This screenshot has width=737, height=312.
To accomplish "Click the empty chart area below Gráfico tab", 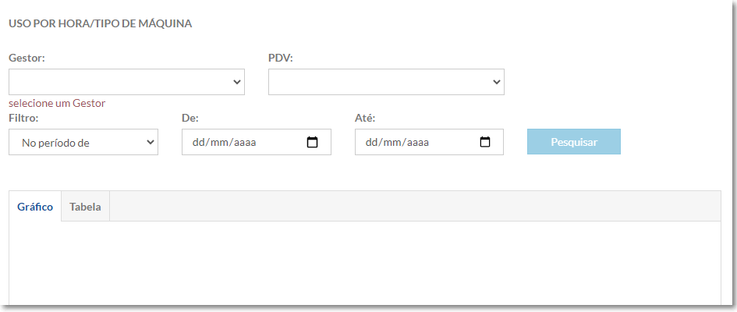I will click(365, 262).
